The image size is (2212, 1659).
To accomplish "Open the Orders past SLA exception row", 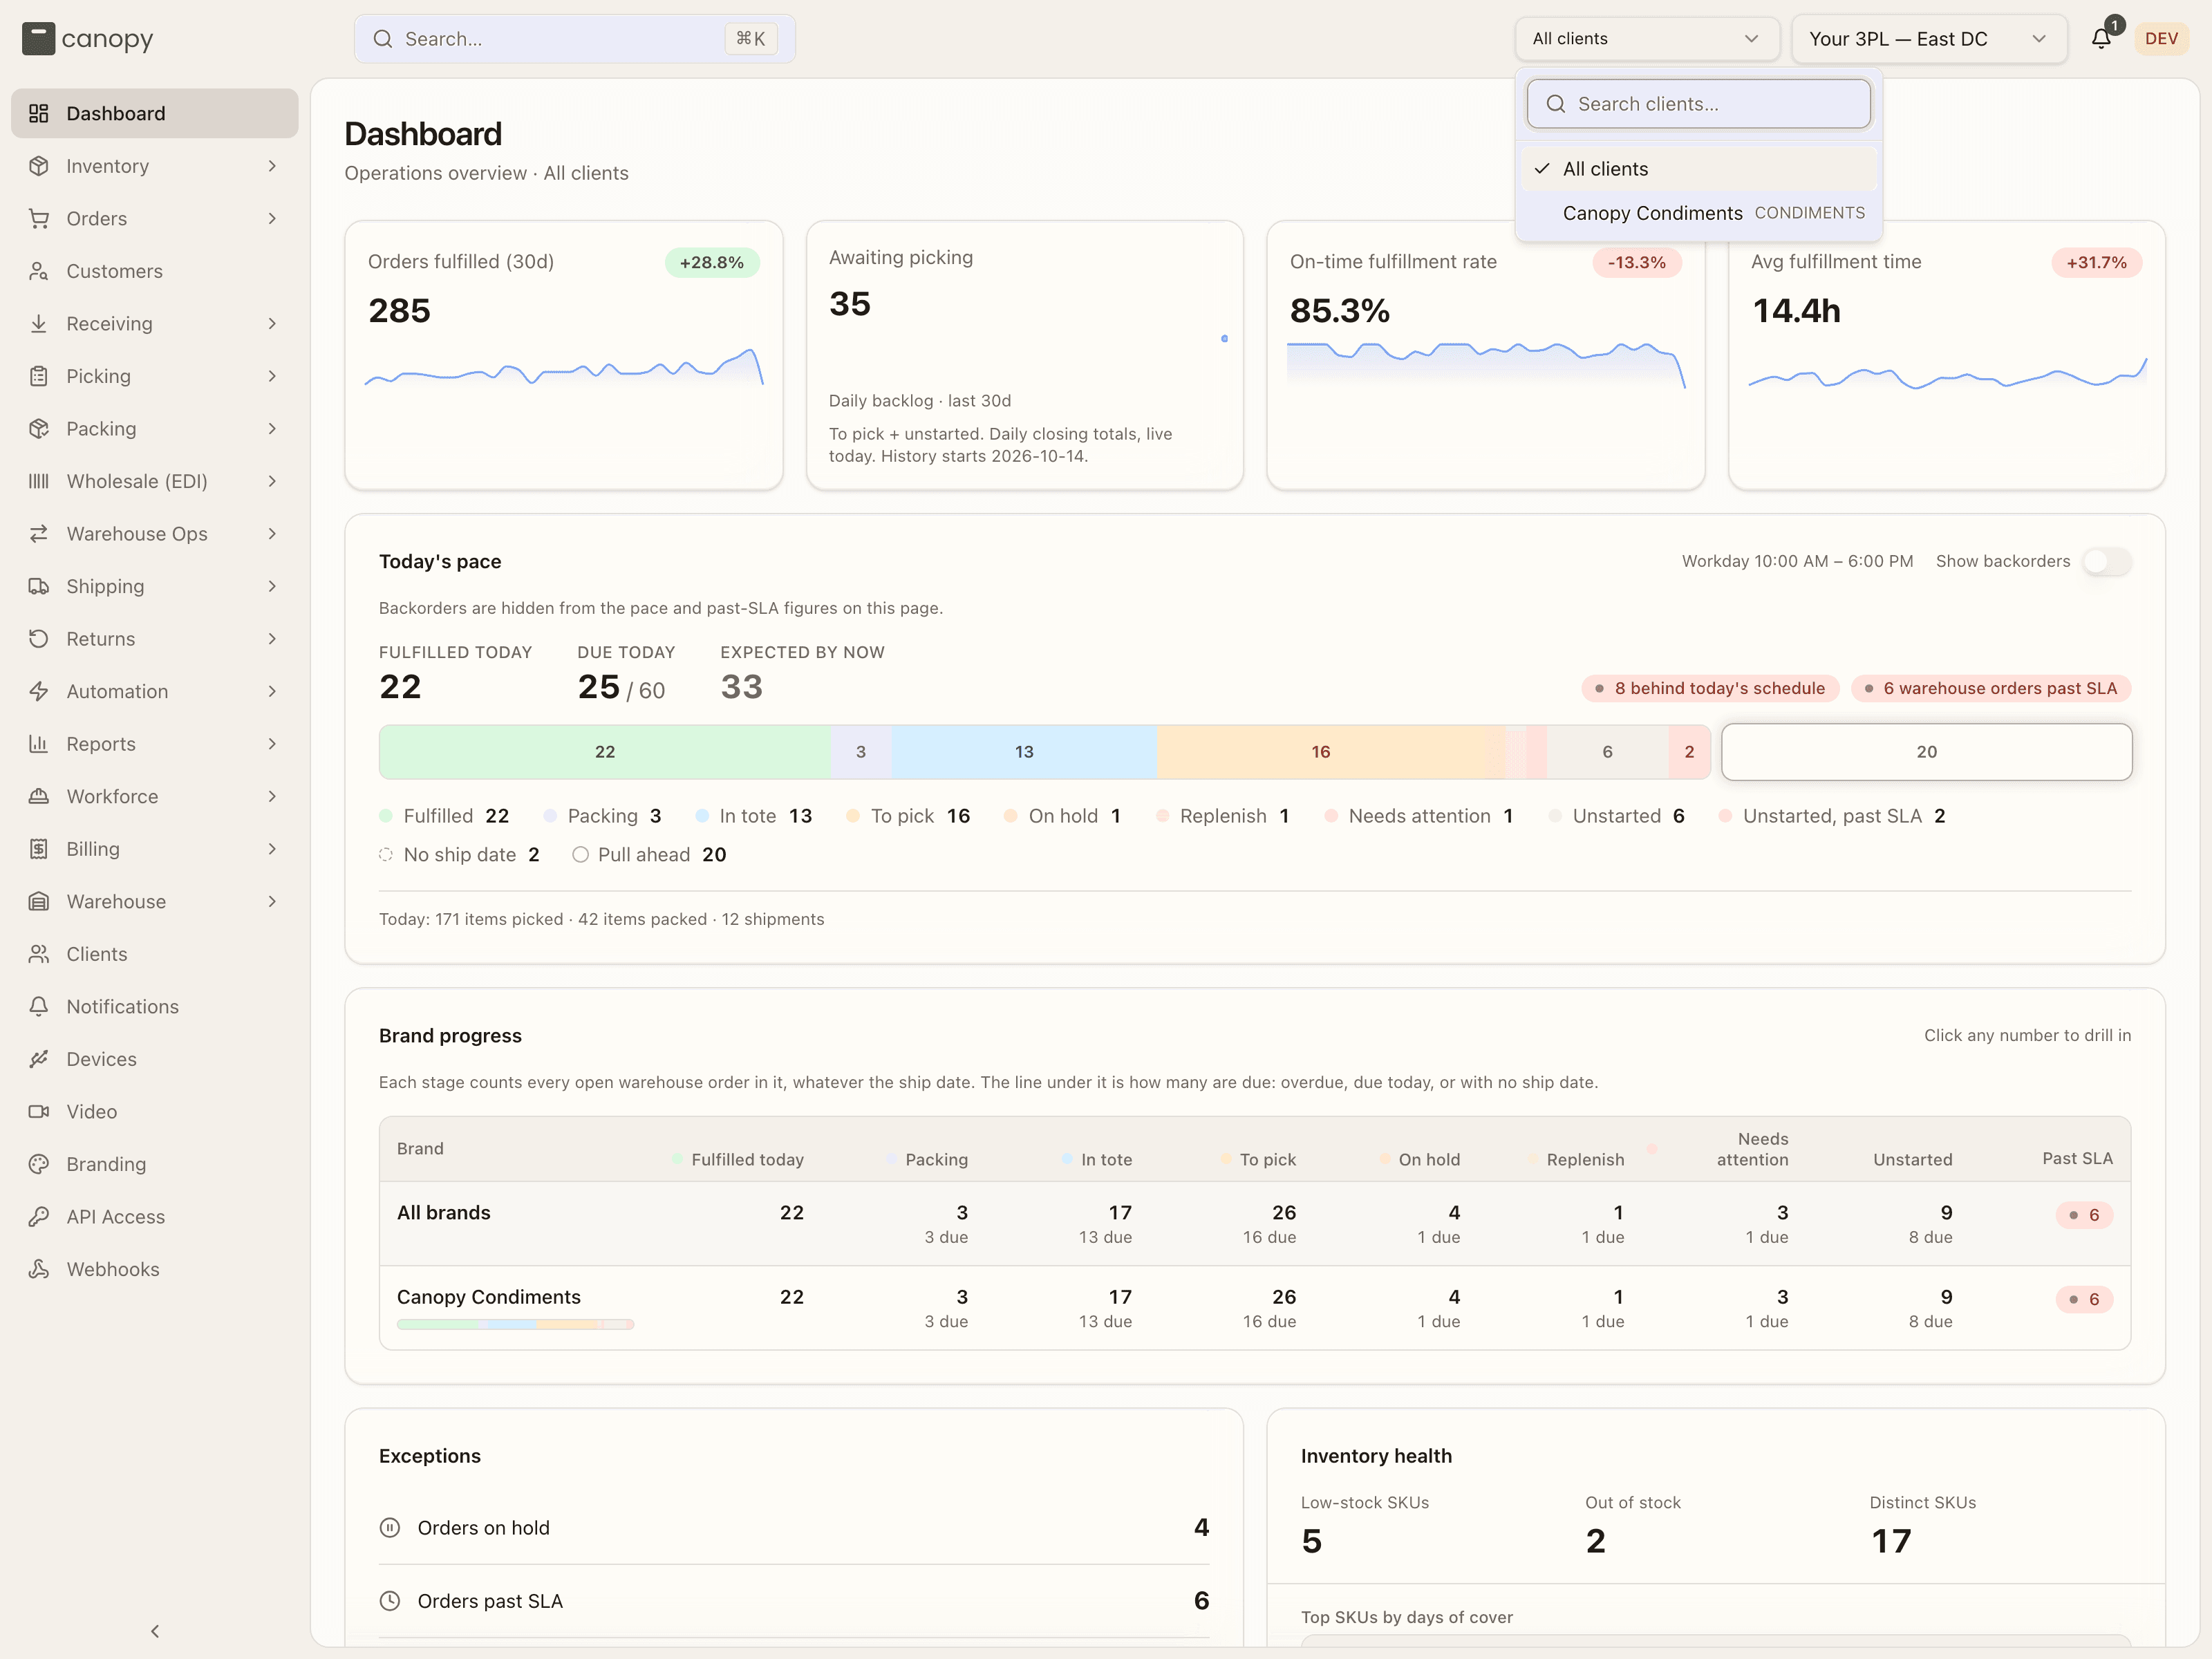I will point(794,1601).
